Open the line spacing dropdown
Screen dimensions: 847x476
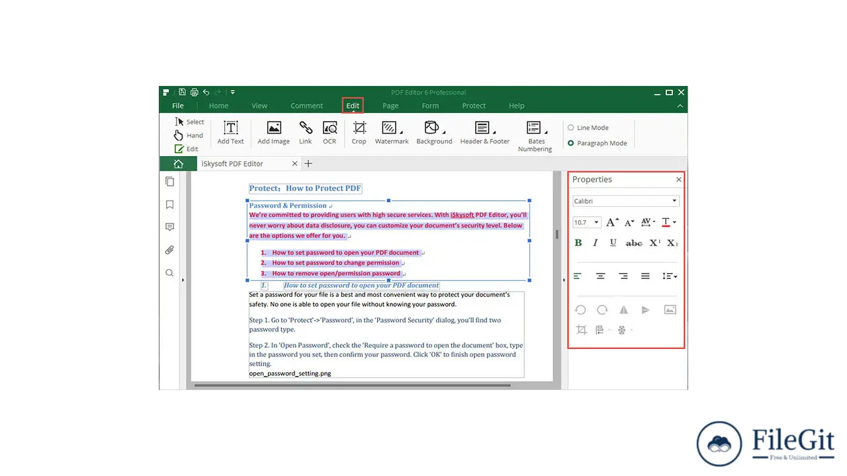[x=670, y=276]
